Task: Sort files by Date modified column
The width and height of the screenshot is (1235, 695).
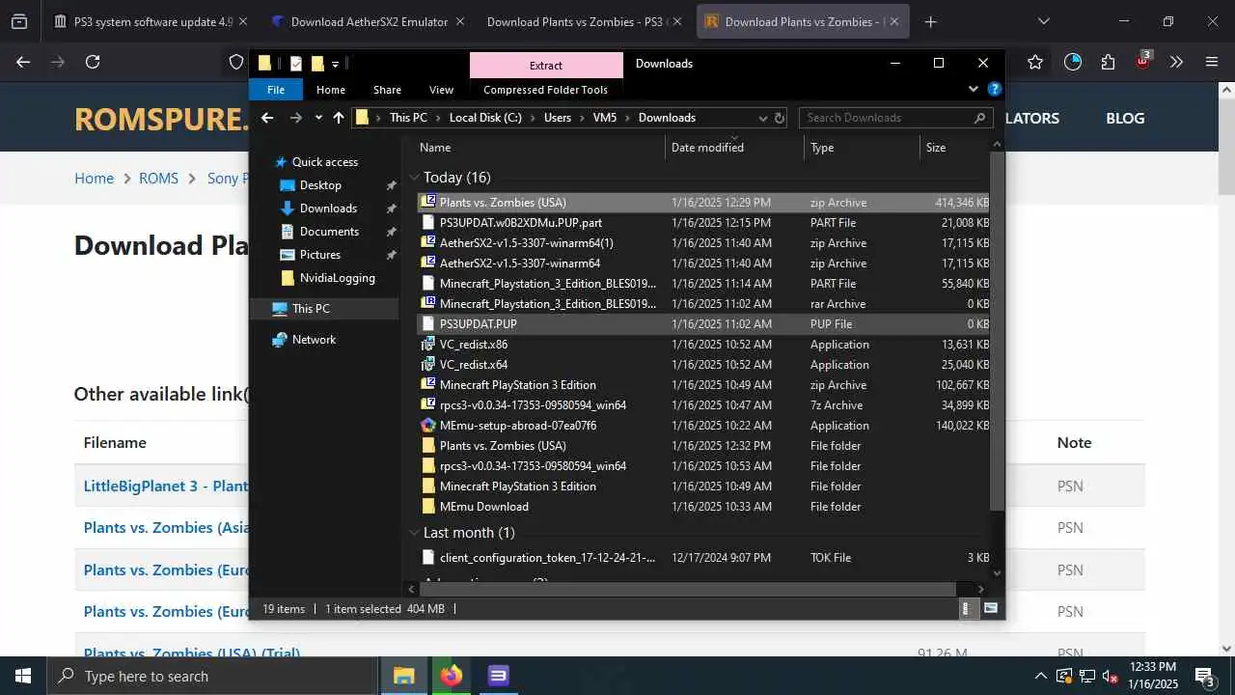Action: (x=735, y=148)
